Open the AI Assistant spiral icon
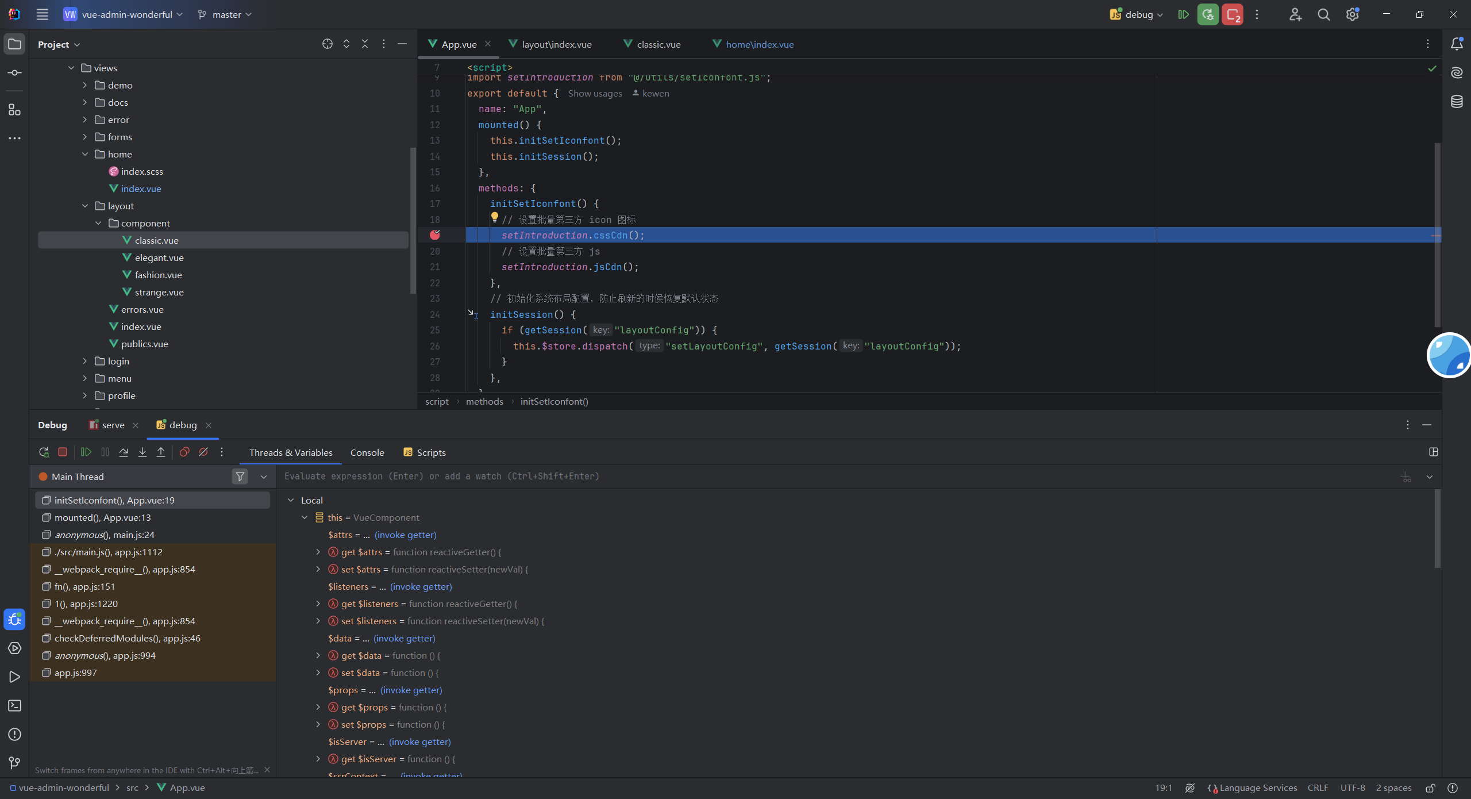The width and height of the screenshot is (1471, 799). pyautogui.click(x=1457, y=73)
